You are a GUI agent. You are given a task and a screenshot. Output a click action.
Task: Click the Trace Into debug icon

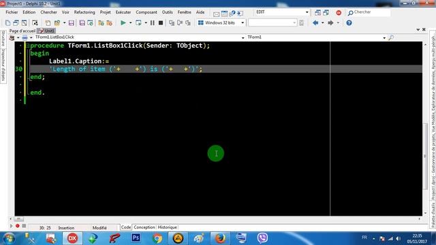point(172,23)
